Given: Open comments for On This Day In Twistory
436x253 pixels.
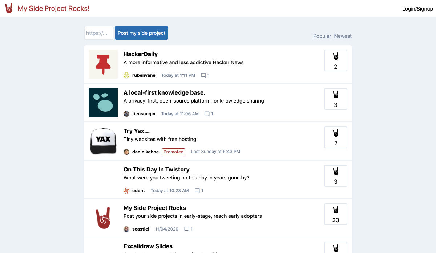Looking at the screenshot, I should click(199, 191).
